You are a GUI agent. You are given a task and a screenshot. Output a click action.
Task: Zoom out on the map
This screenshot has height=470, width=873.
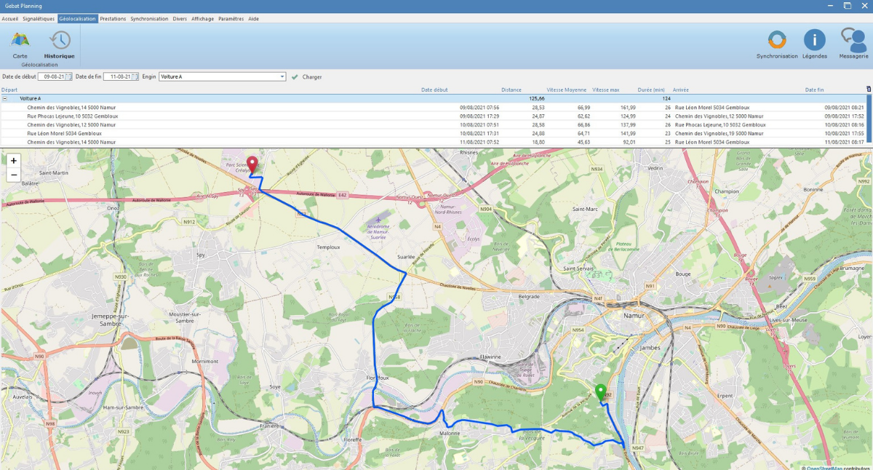tap(13, 175)
